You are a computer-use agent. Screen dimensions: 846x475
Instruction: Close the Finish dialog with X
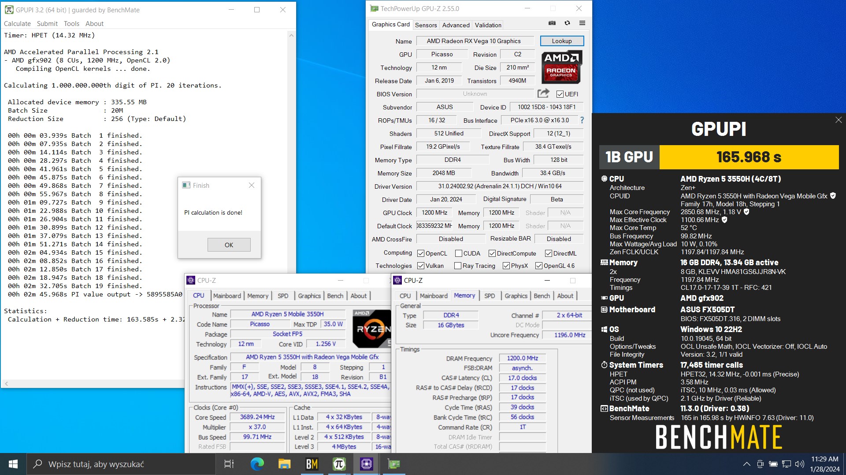click(252, 186)
